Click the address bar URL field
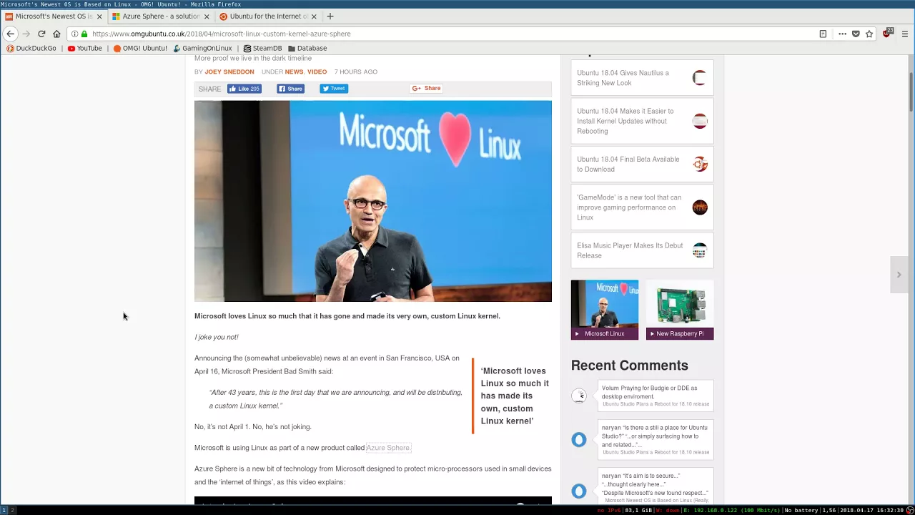This screenshot has height=515, width=915. pyautogui.click(x=450, y=34)
